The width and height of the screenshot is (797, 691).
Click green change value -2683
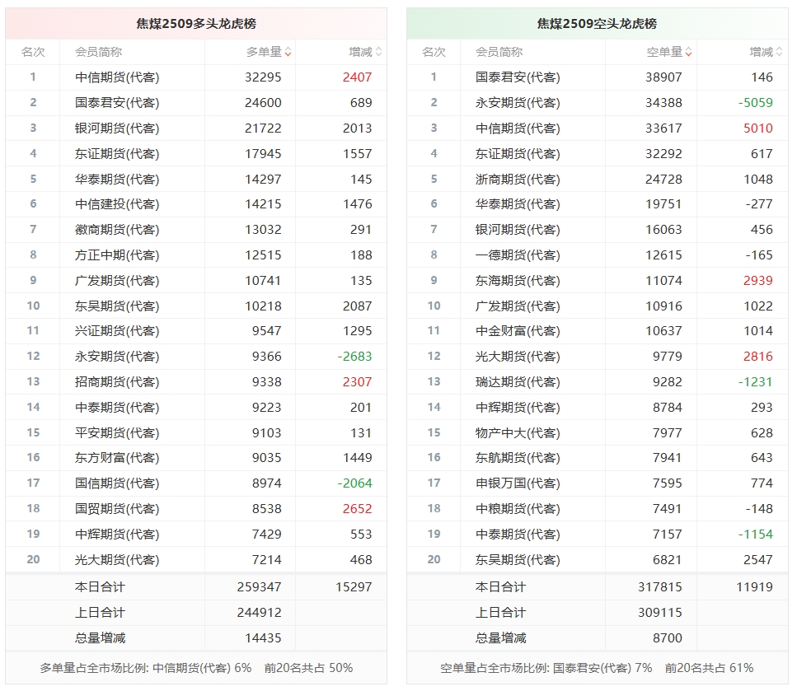coord(354,356)
